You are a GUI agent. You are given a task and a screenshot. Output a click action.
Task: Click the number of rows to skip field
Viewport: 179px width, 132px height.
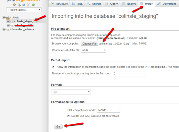pos(129,73)
